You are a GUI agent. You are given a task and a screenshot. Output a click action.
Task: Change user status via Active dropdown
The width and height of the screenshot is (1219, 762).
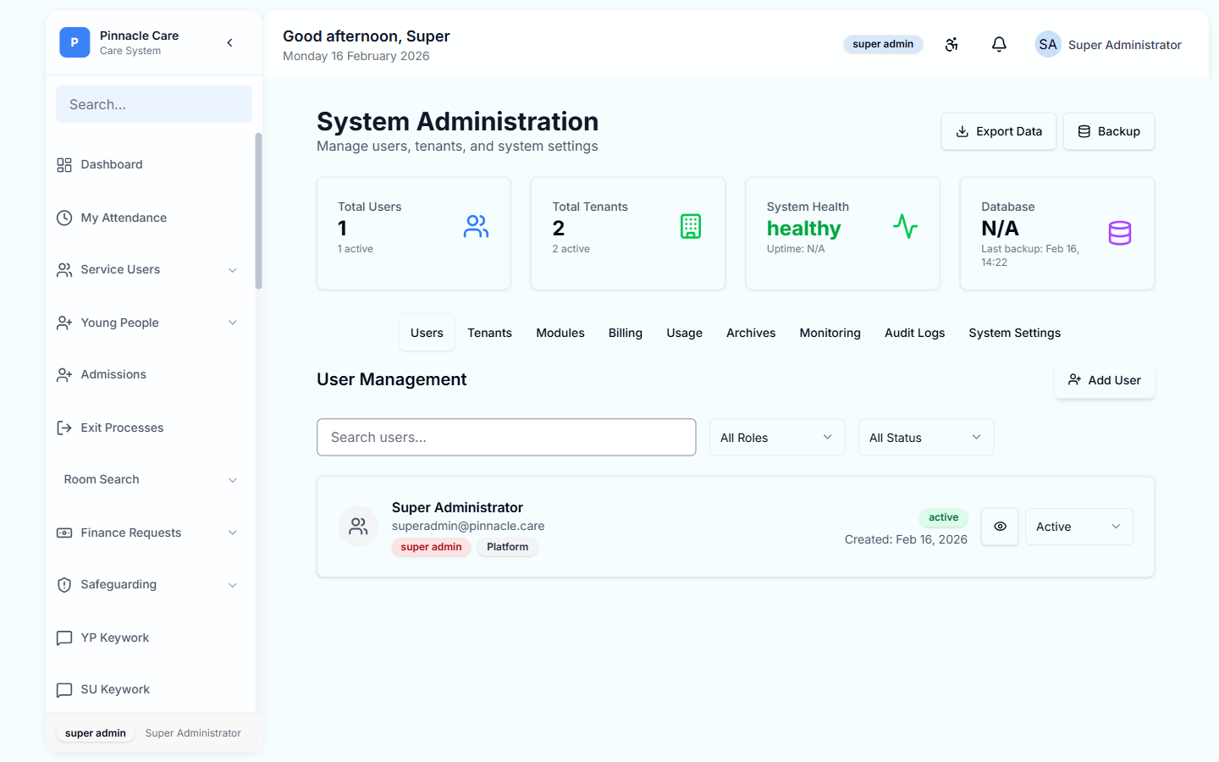[1078, 527]
